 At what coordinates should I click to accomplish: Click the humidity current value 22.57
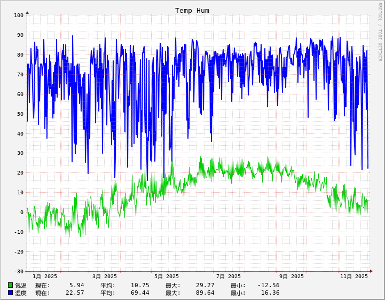75,293
